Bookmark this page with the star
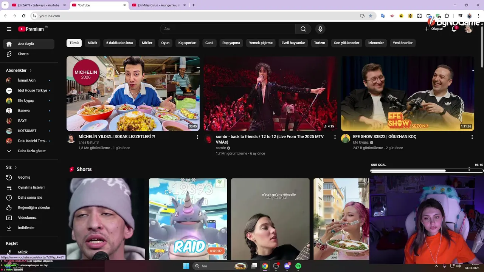The image size is (484, 272). [x=371, y=16]
